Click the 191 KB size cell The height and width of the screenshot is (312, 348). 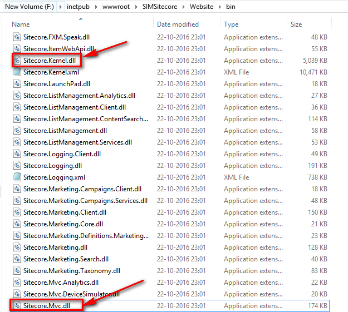(x=317, y=166)
